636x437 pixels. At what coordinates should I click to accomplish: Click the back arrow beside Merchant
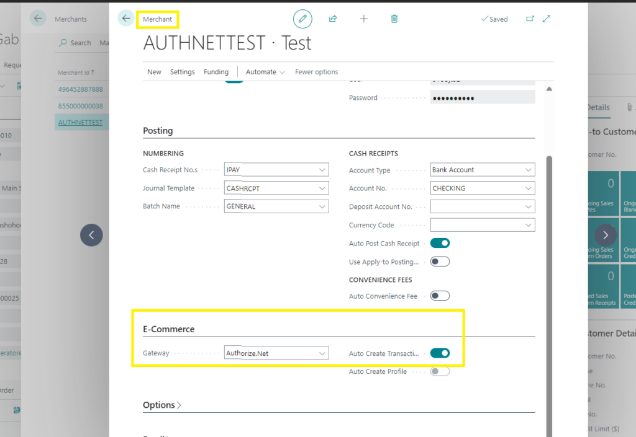(127, 18)
